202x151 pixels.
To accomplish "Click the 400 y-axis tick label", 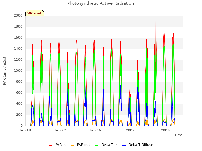I will coord(19,104).
